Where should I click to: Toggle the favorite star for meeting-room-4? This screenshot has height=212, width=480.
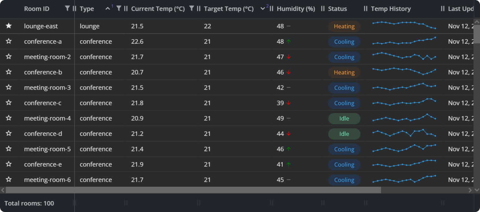(9, 118)
